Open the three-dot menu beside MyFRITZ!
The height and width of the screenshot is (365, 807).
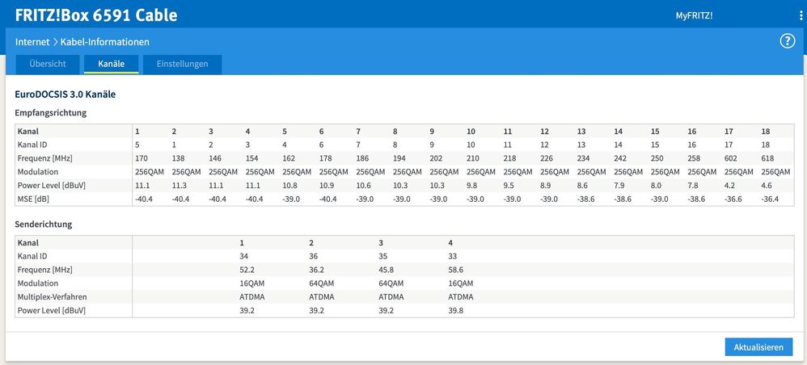pyautogui.click(x=801, y=15)
